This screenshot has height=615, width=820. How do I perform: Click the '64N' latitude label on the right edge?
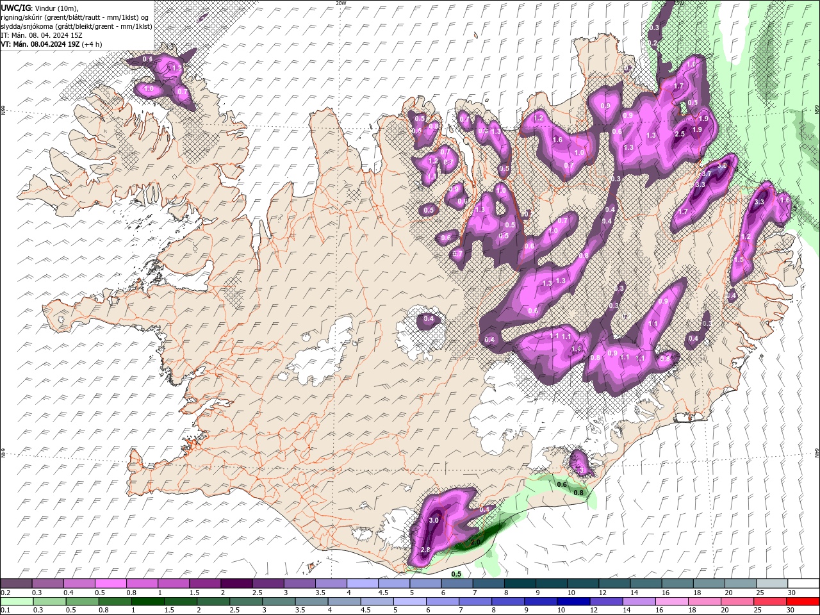[817, 452]
